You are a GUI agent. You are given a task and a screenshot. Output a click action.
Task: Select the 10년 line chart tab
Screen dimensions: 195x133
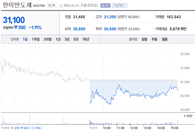point(86,39)
